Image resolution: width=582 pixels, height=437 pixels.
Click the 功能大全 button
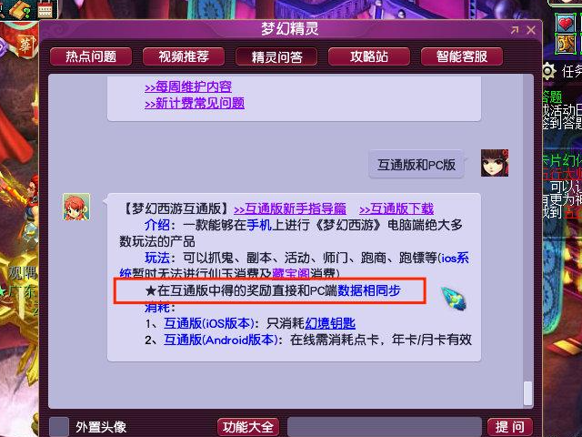click(x=248, y=427)
